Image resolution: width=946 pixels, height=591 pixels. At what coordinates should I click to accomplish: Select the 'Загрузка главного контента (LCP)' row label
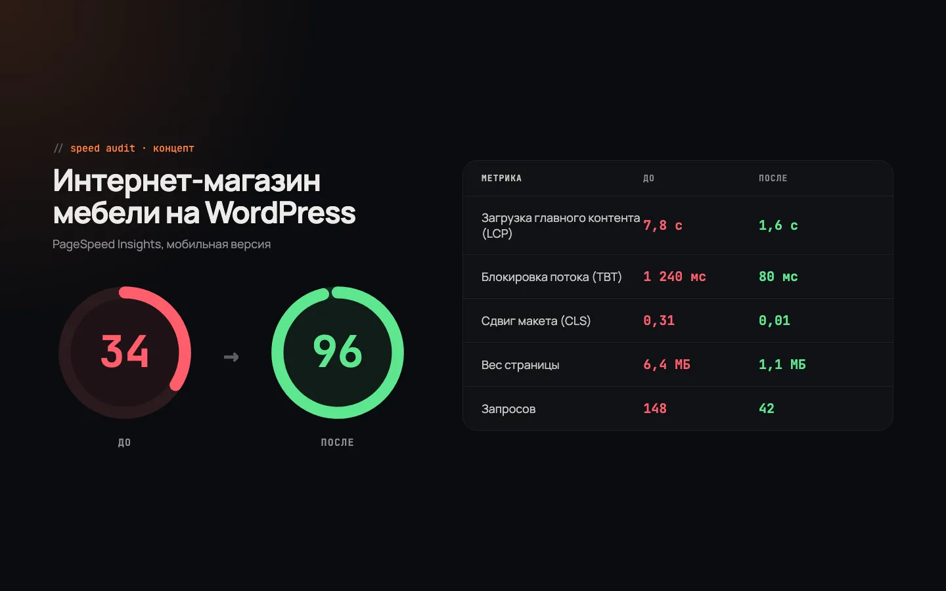coord(560,225)
